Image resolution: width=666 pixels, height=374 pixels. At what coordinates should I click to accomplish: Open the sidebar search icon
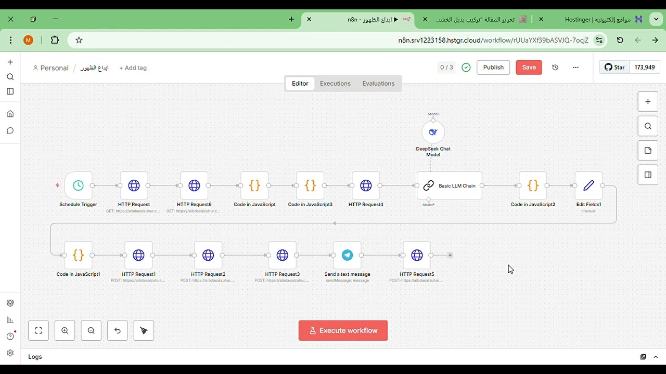(x=10, y=77)
